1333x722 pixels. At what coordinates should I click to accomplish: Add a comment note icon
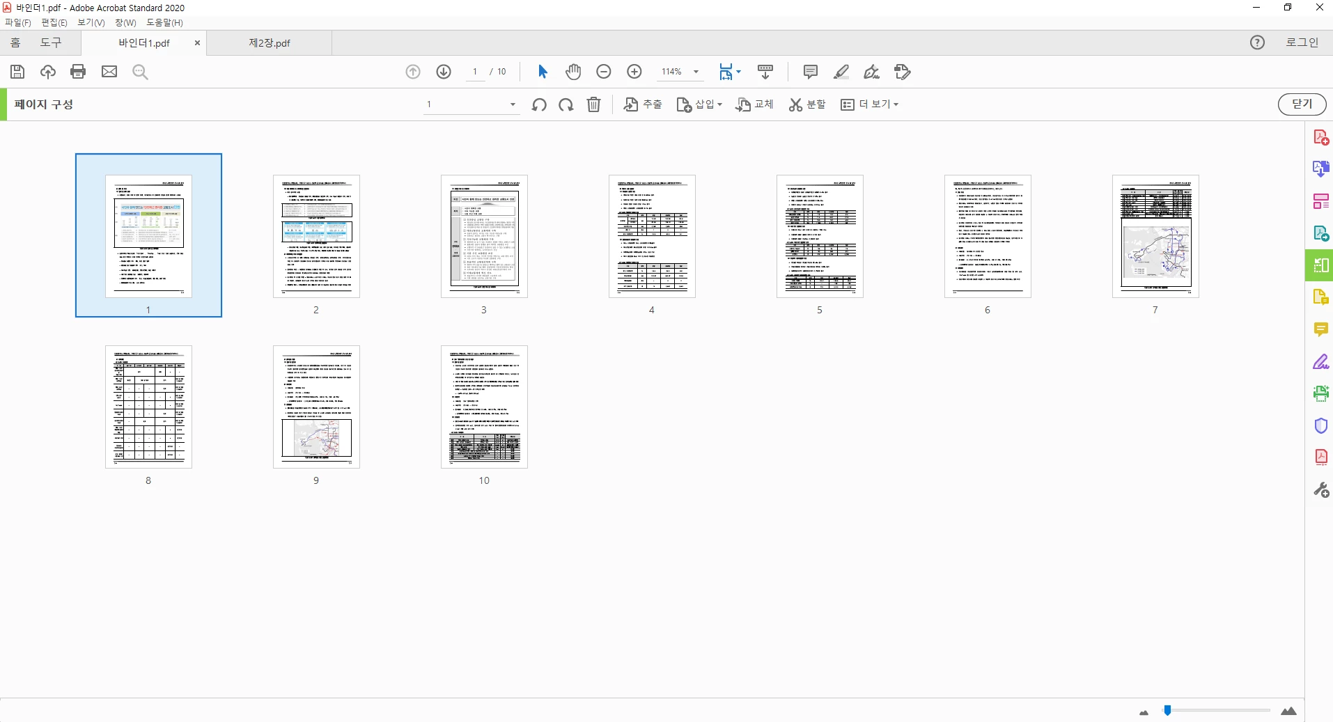(811, 72)
